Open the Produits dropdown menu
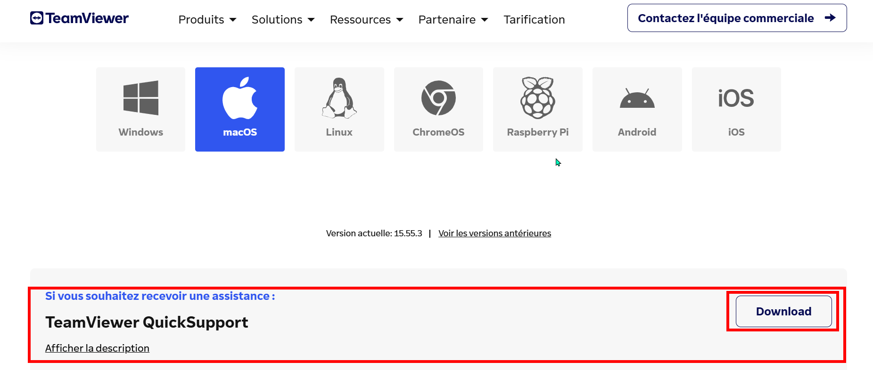Viewport: 873px width, 370px height. 207,20
